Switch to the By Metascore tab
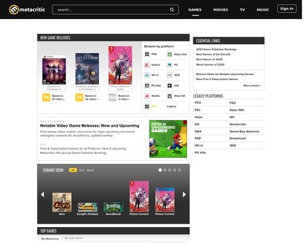This screenshot has width=305, height=244. (x=50, y=239)
